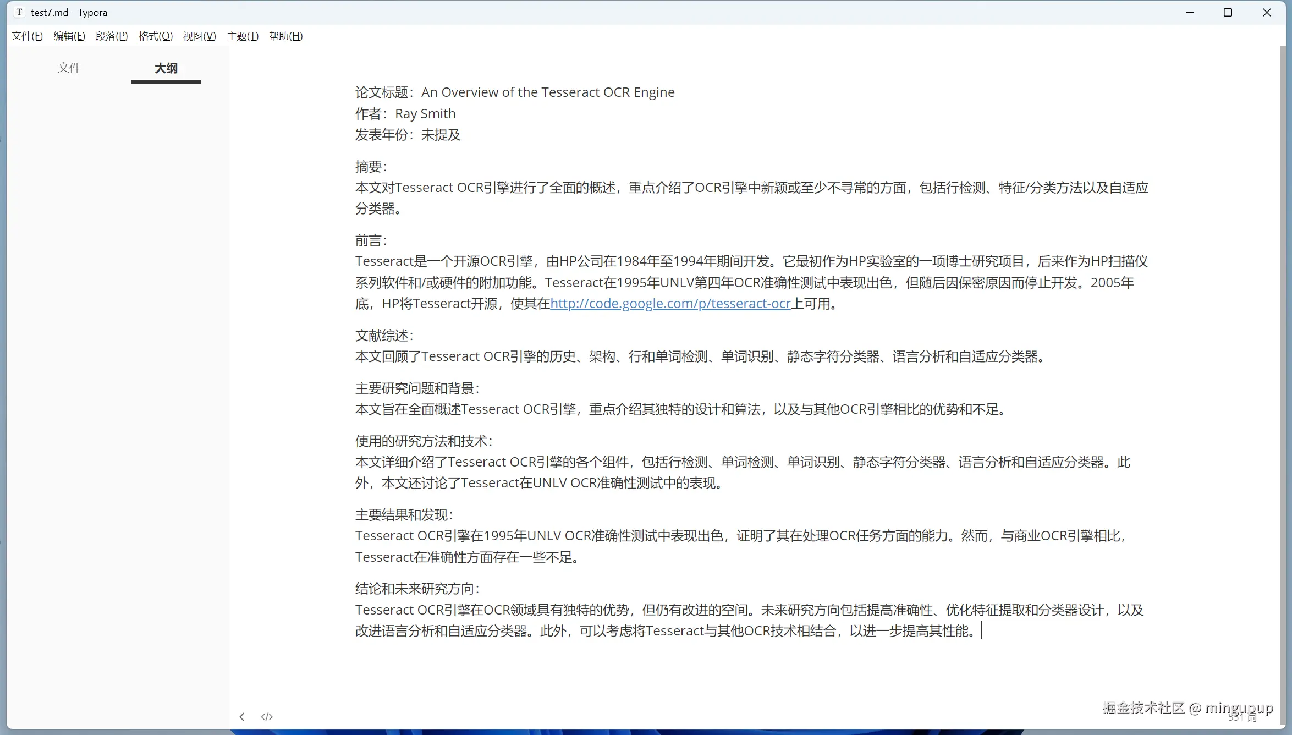Close the test7.md window
1292x735 pixels.
[1267, 12]
